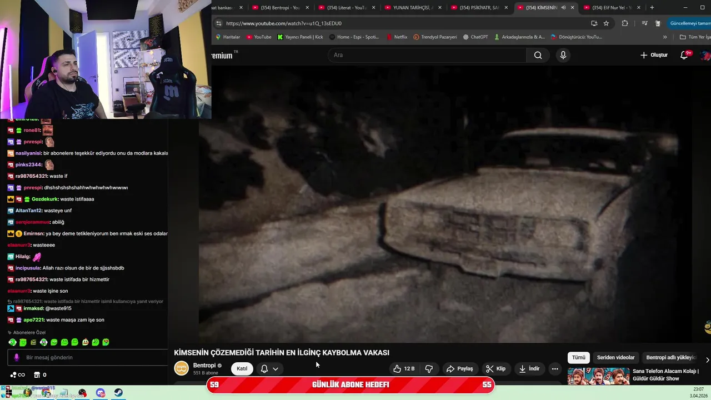Insert the last green heart-eyes emote
Screen dimensions: 711x400
106,342
